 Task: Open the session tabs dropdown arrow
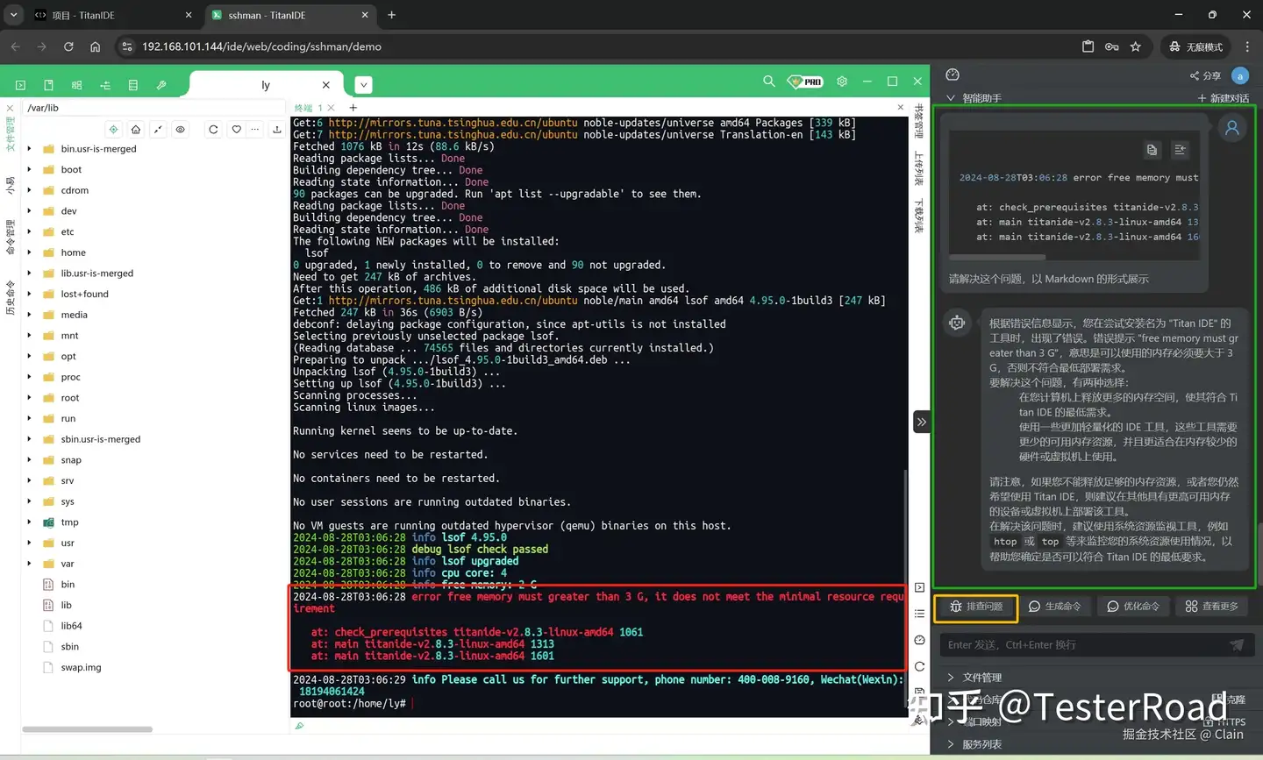tap(363, 85)
